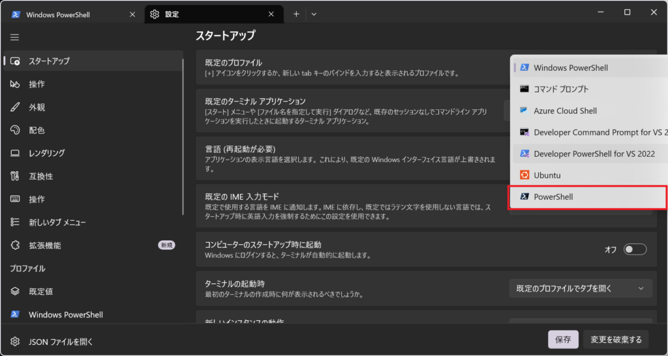Click the wrench icon next to 互換性

pyautogui.click(x=15, y=176)
